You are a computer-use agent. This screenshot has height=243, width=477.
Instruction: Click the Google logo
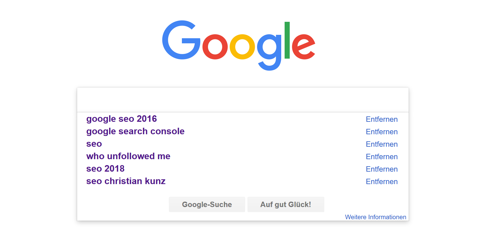(x=238, y=44)
